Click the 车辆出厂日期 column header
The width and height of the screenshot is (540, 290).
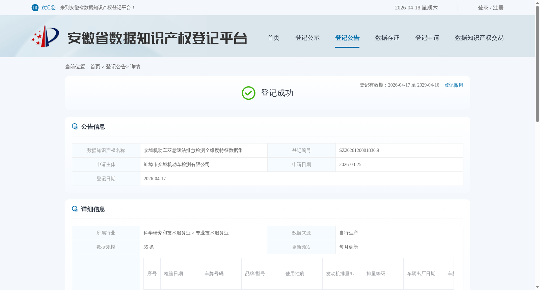[424, 273]
